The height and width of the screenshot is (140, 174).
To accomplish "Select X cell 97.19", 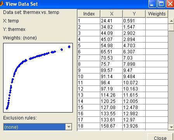I will pyautogui.click(x=111, y=89).
